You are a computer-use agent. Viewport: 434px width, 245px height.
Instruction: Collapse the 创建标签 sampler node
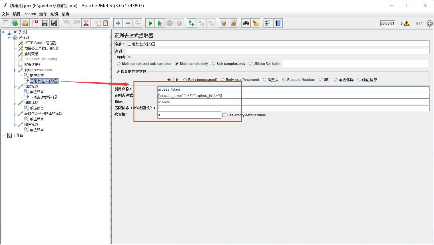15,87
